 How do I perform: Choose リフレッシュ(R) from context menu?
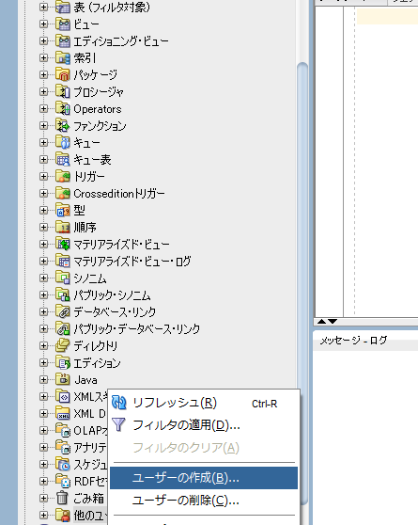(x=204, y=403)
